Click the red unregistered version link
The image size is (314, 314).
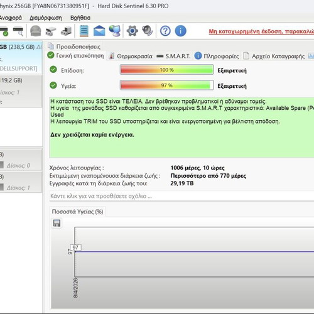(x=261, y=31)
